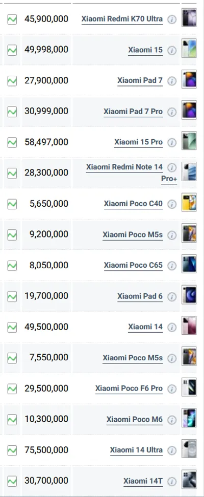Follow the Xiaomi 14 product link
Screen dimensions: 204x497
coord(145,327)
